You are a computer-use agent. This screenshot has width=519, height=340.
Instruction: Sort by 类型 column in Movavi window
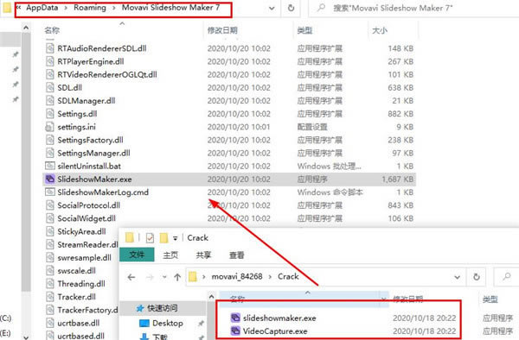(304, 30)
